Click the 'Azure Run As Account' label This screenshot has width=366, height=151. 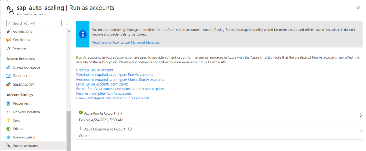coord(100,113)
